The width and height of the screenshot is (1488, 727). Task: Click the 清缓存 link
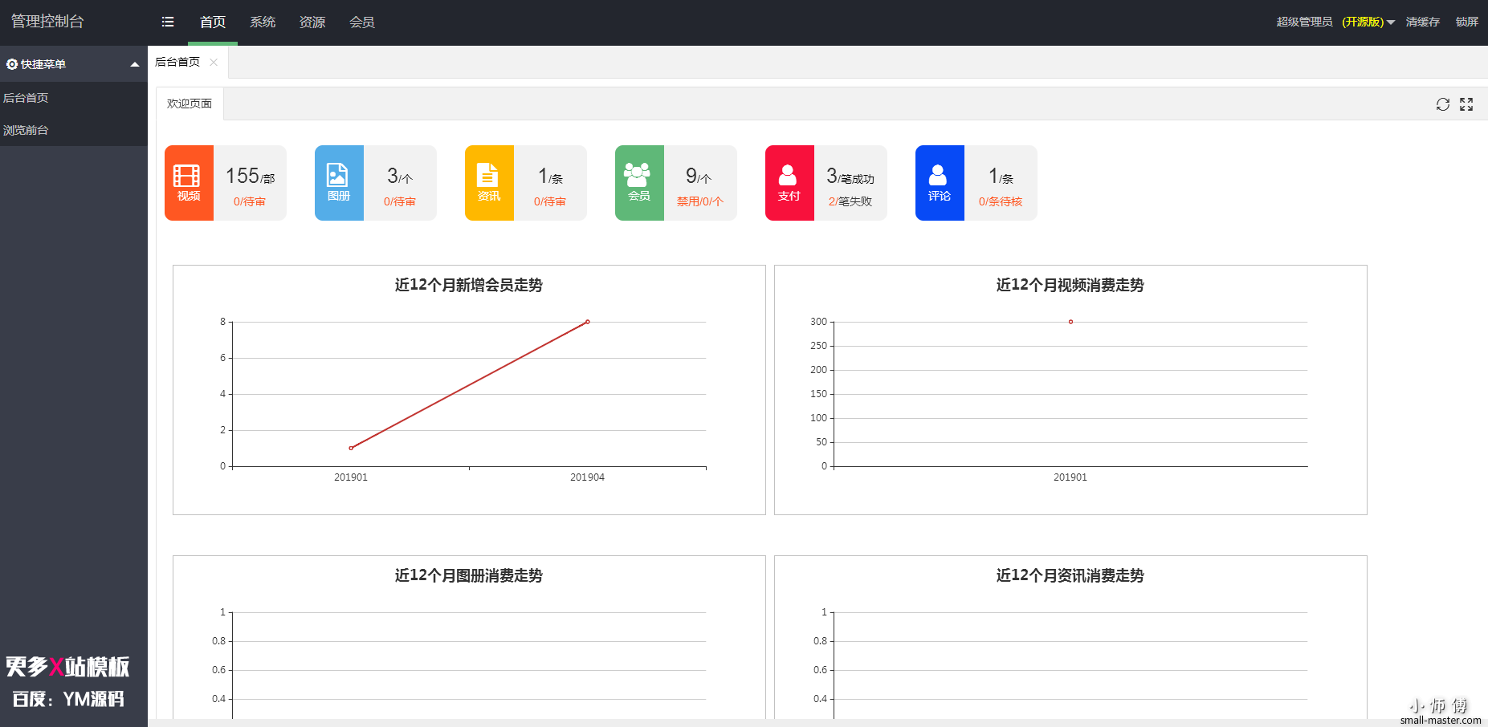(x=1422, y=22)
